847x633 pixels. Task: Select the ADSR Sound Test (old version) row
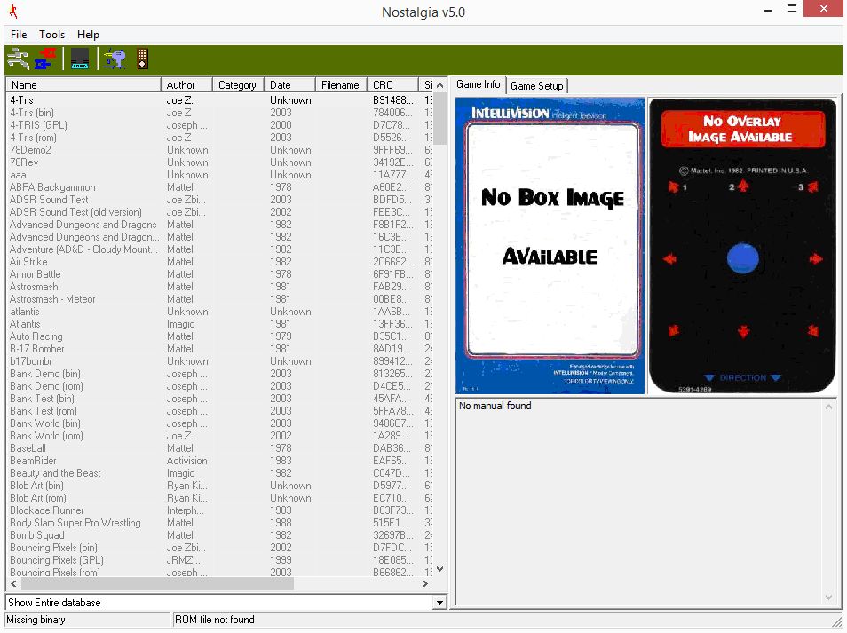tap(220, 212)
